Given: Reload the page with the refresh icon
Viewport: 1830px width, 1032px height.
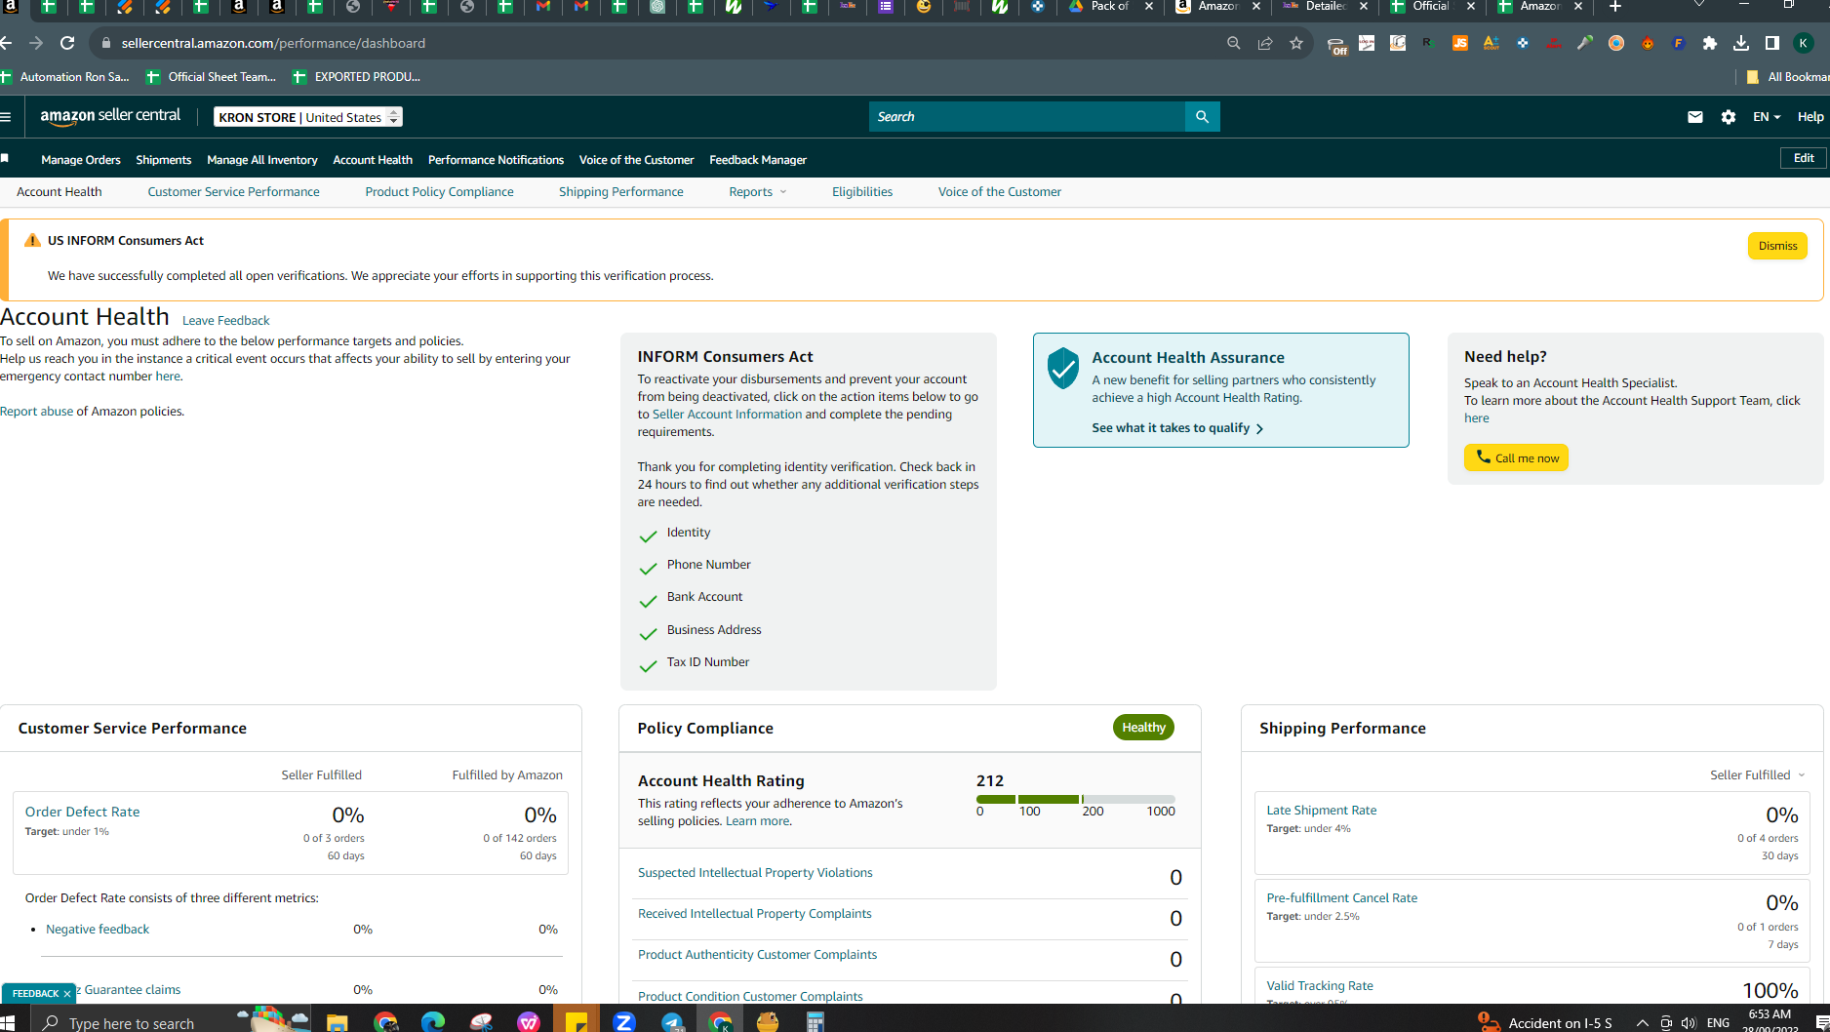Looking at the screenshot, I should [67, 43].
